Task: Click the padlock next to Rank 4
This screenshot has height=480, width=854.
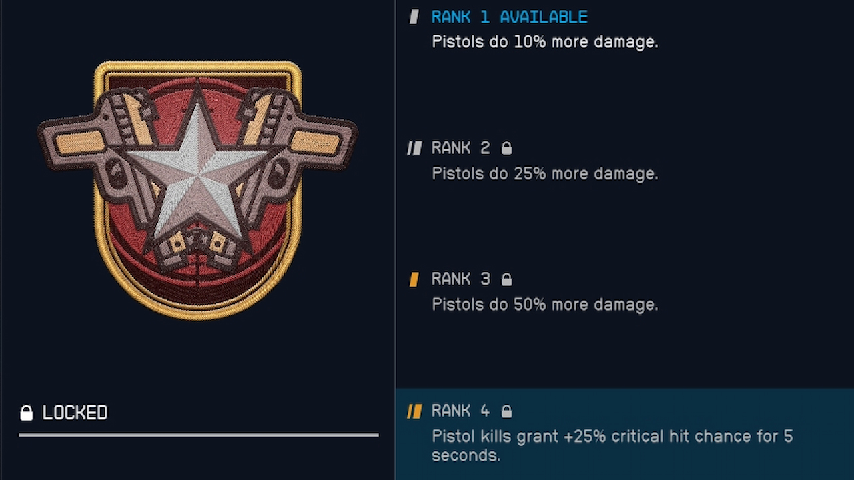Action: click(x=506, y=411)
